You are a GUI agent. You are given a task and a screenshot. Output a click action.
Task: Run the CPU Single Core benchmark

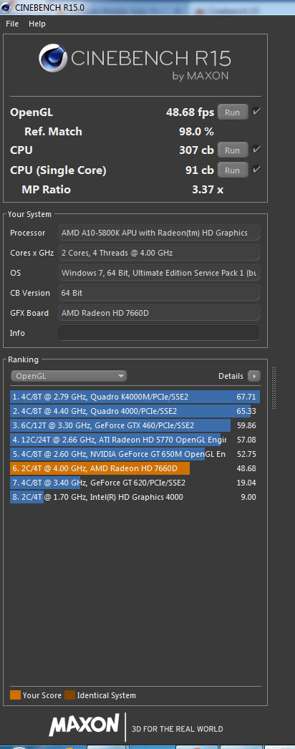(x=233, y=170)
